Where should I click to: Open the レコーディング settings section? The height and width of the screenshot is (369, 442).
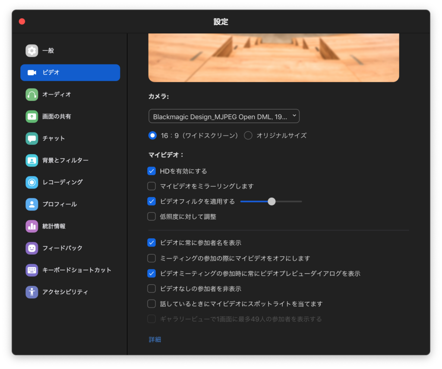pos(70,183)
